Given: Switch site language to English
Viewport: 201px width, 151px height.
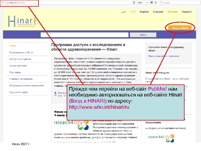Looking at the screenshot, I should pyautogui.click(x=144, y=12).
